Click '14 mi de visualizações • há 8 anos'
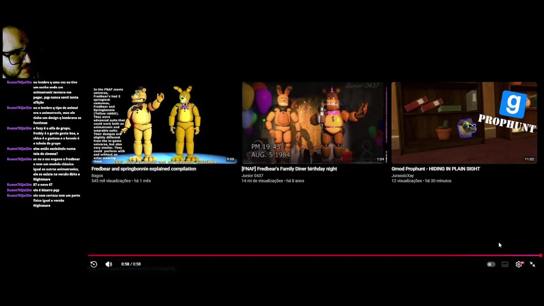This screenshot has width=544, height=306. (273, 181)
